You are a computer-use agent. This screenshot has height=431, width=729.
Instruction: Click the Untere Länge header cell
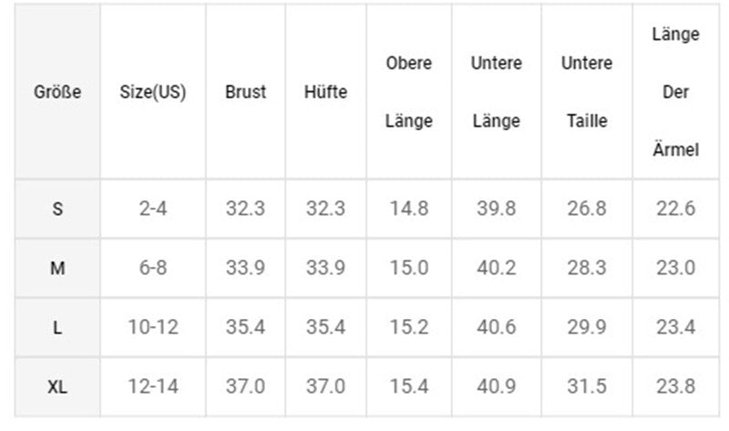coord(497,92)
